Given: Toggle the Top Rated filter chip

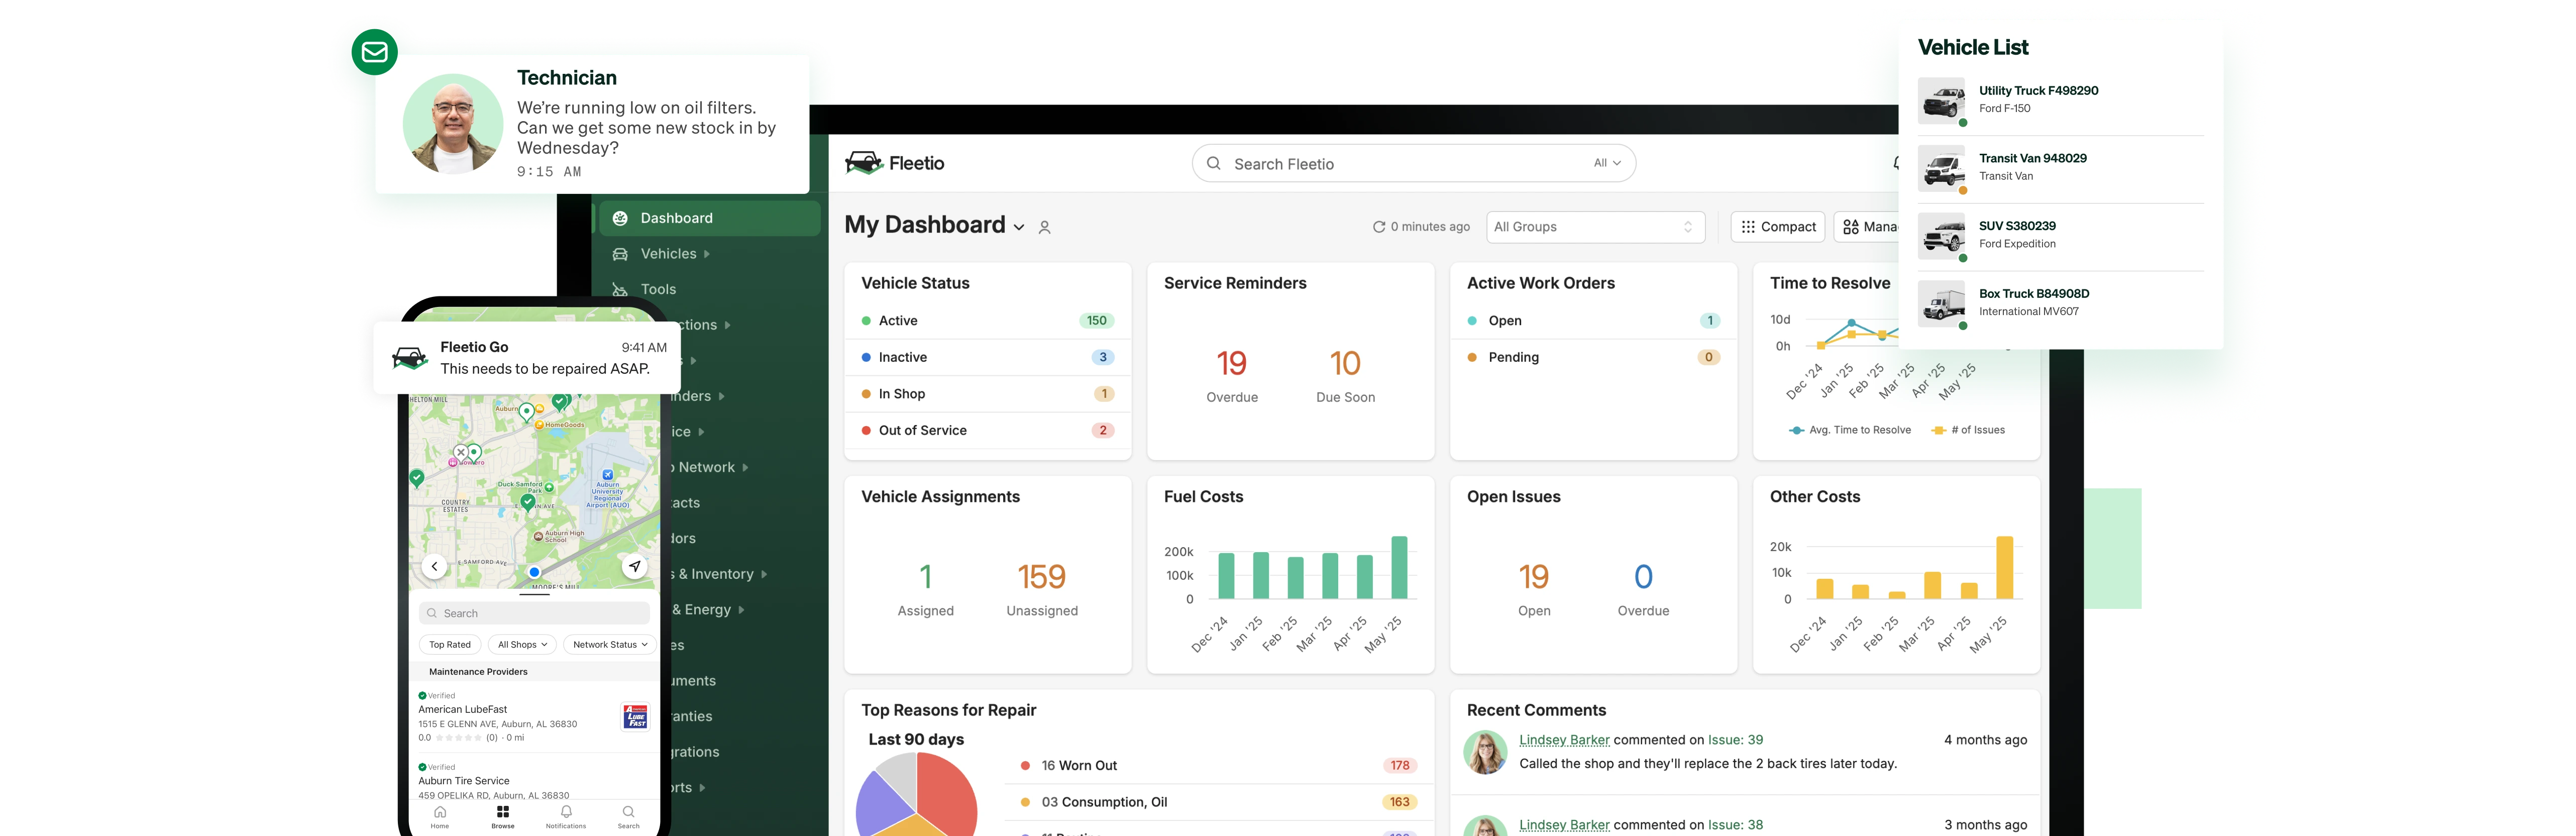Looking at the screenshot, I should coord(450,645).
